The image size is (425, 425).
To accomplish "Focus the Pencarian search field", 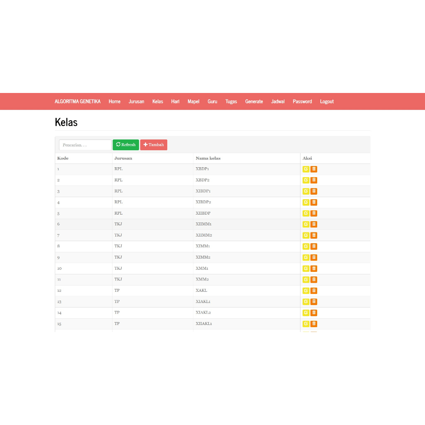I will tap(85, 145).
